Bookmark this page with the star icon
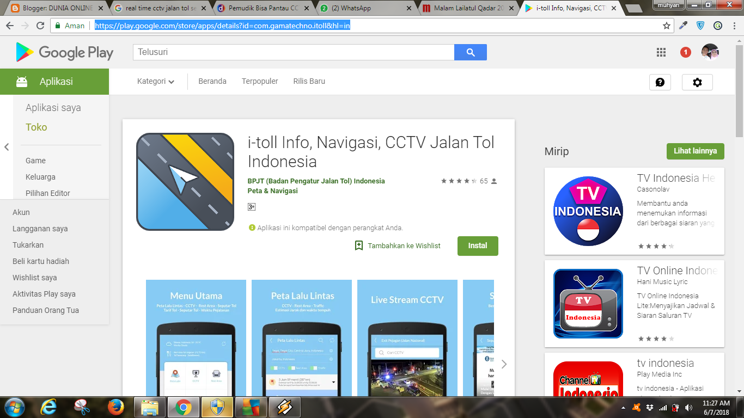744x418 pixels. pos(667,26)
